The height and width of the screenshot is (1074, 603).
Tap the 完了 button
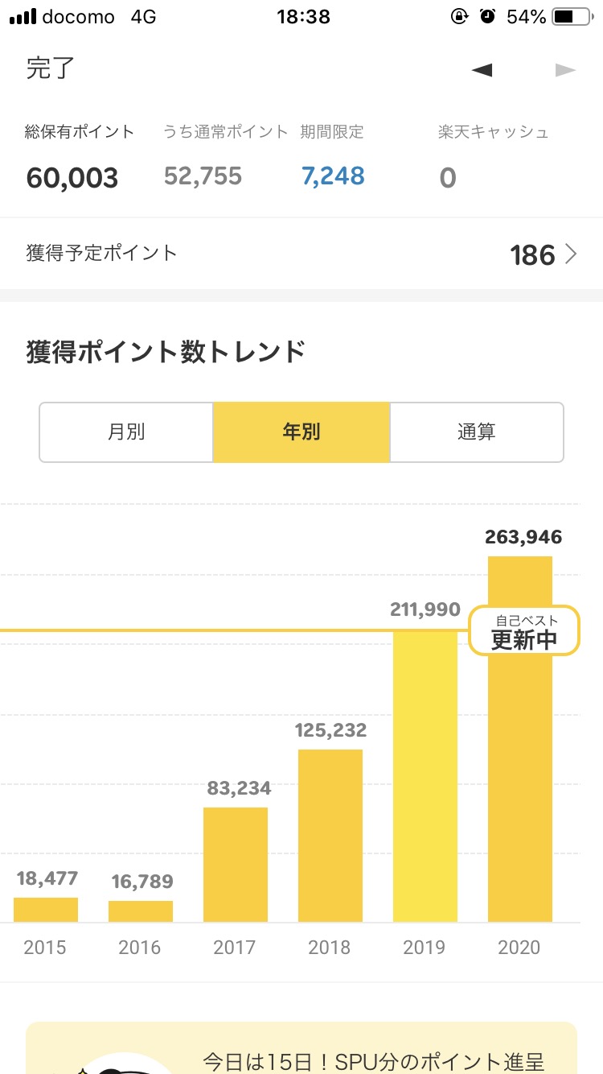click(51, 69)
